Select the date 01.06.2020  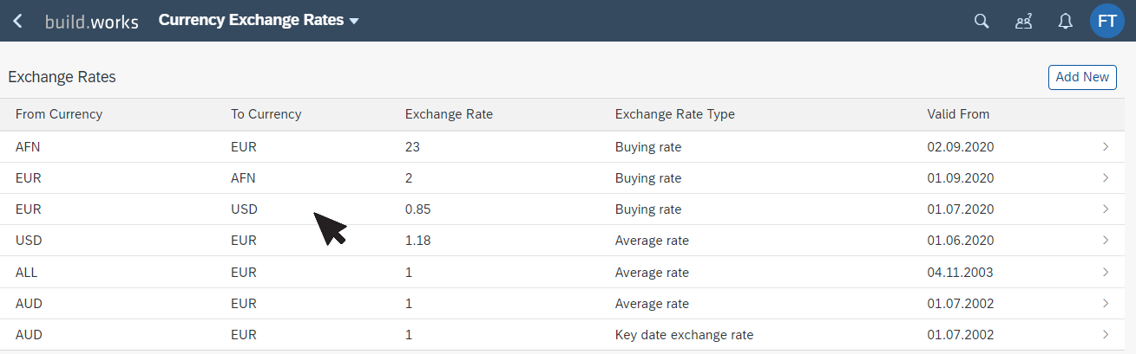pyautogui.click(x=961, y=241)
